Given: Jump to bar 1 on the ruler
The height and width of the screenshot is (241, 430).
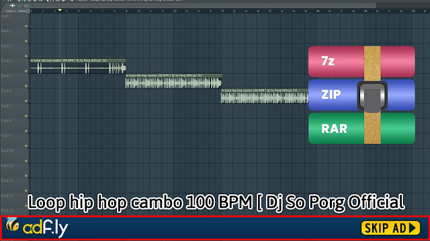Looking at the screenshot, I should [32, 11].
